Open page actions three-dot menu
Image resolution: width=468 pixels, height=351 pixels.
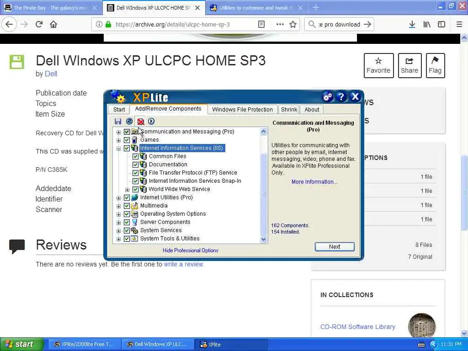[x=280, y=25]
